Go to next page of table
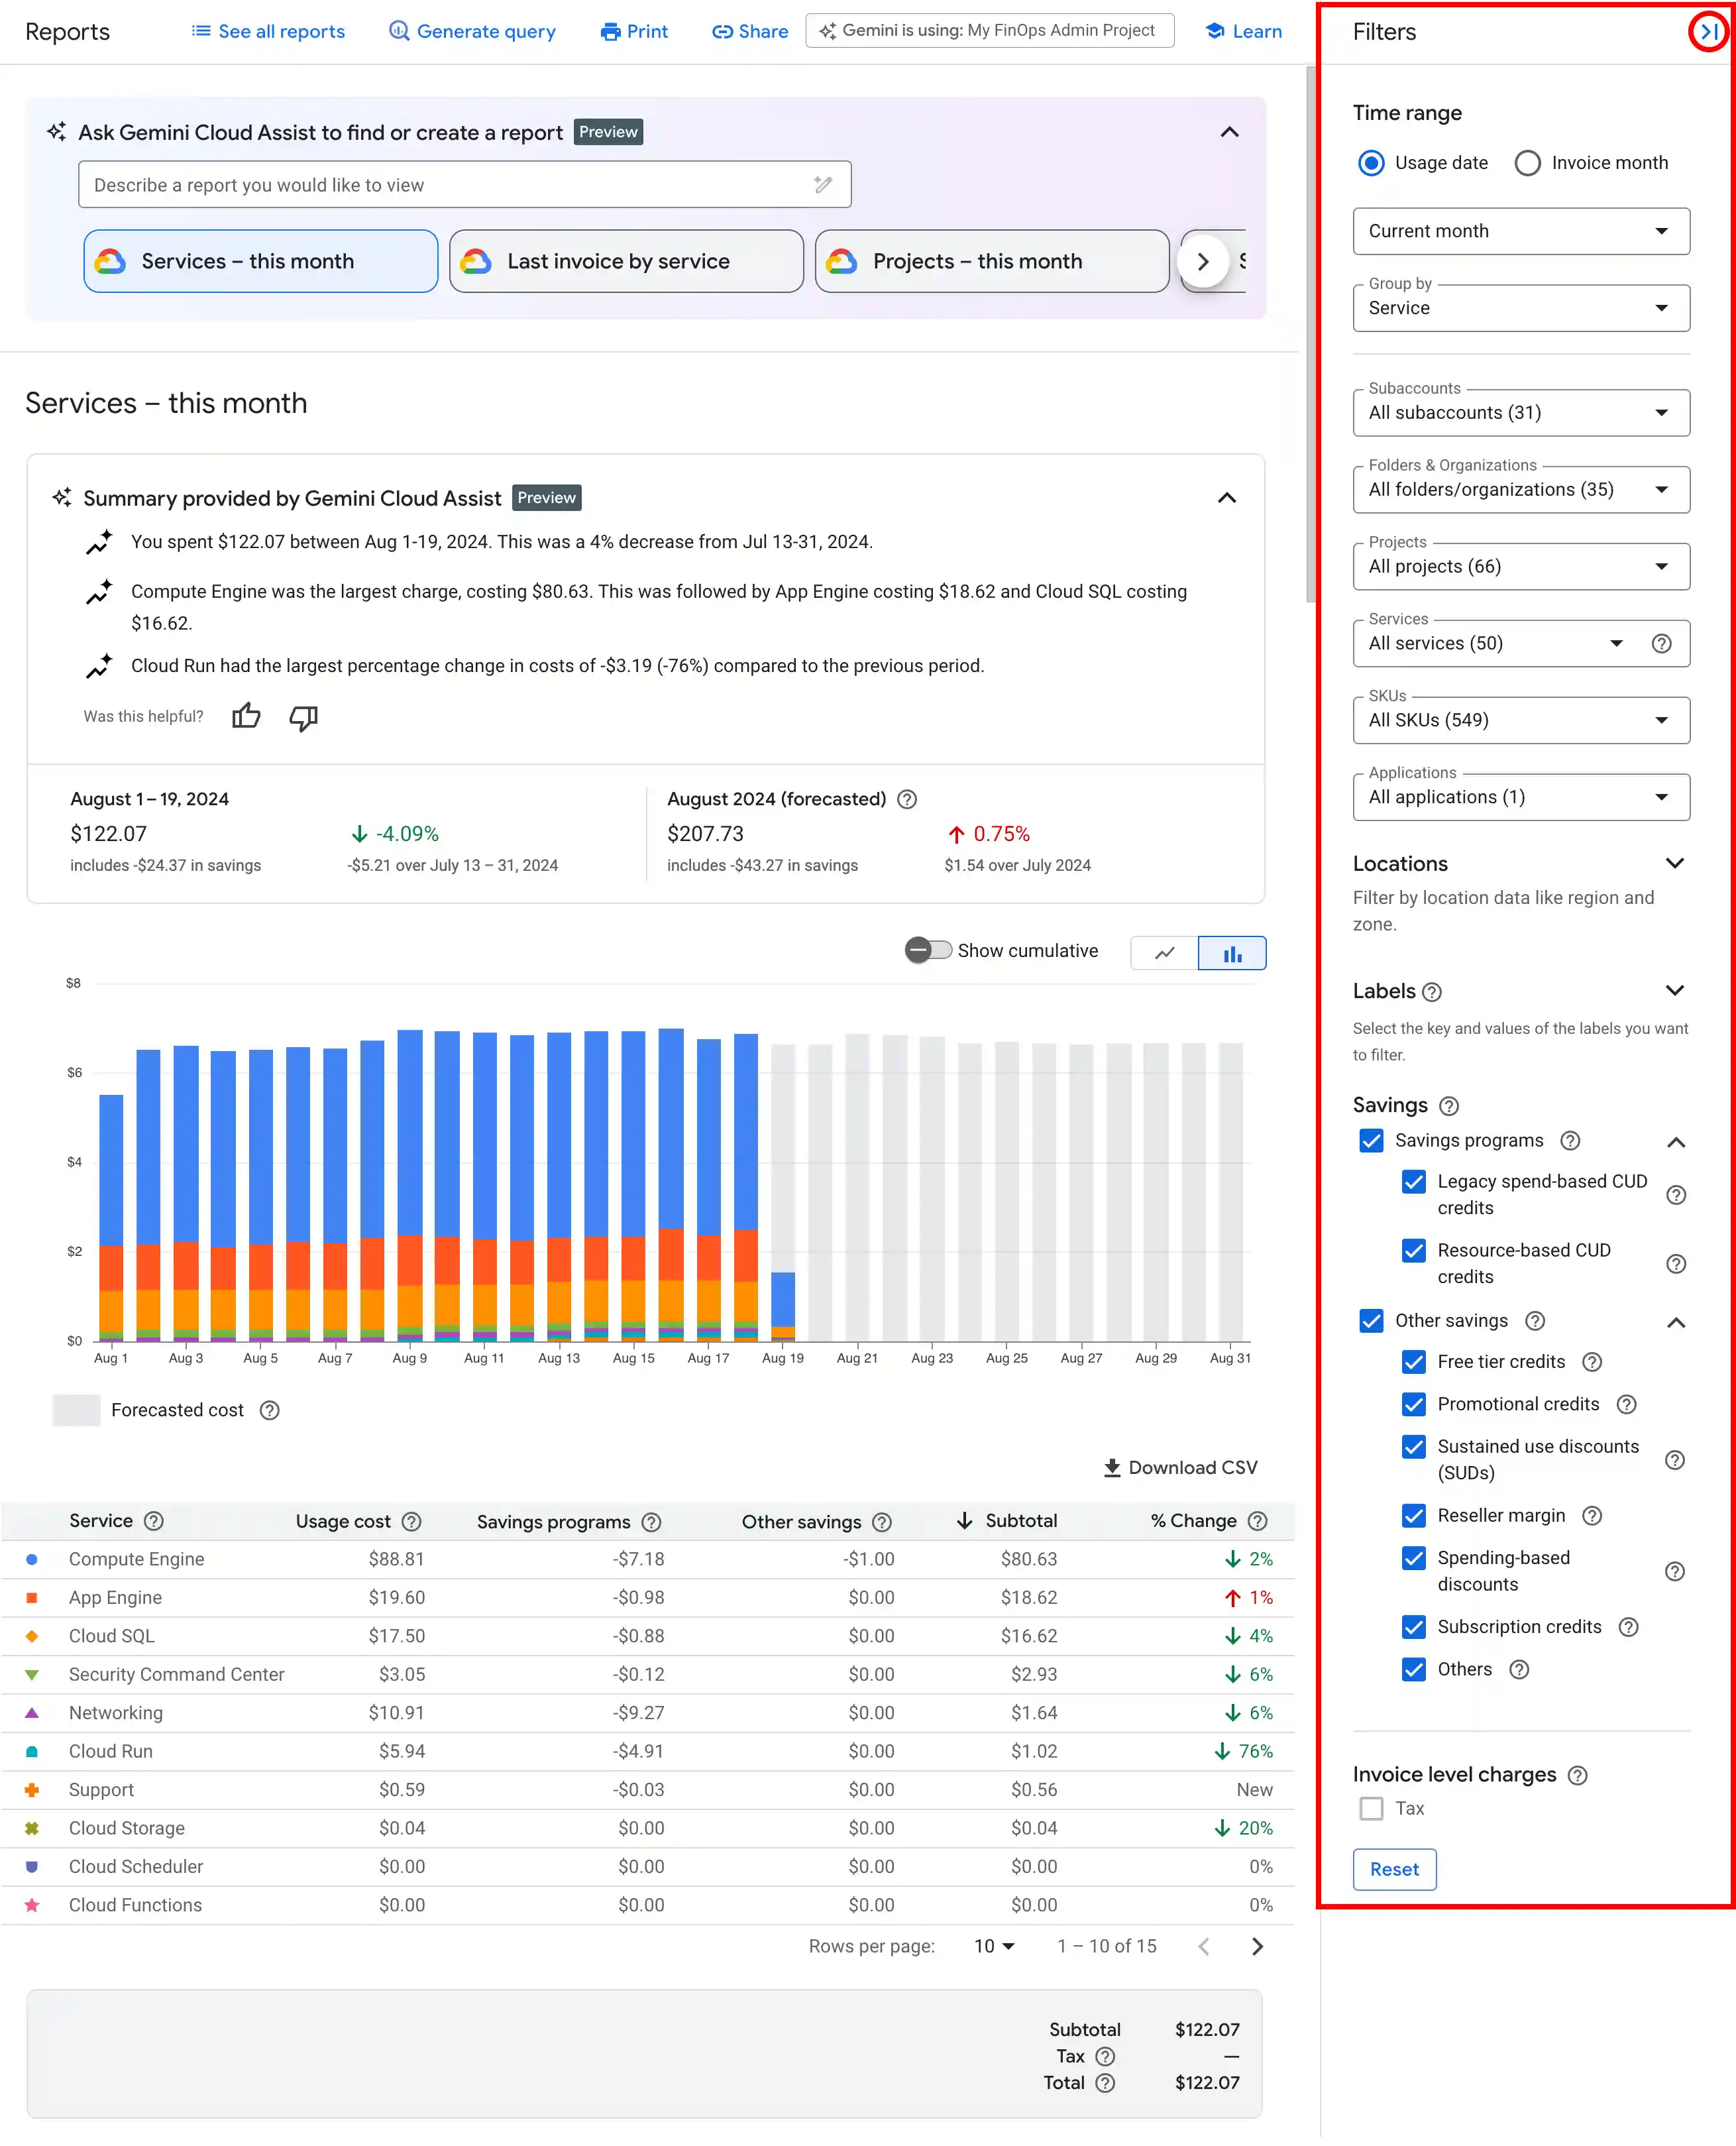Viewport: 1736px width, 2146px height. pyautogui.click(x=1257, y=1946)
